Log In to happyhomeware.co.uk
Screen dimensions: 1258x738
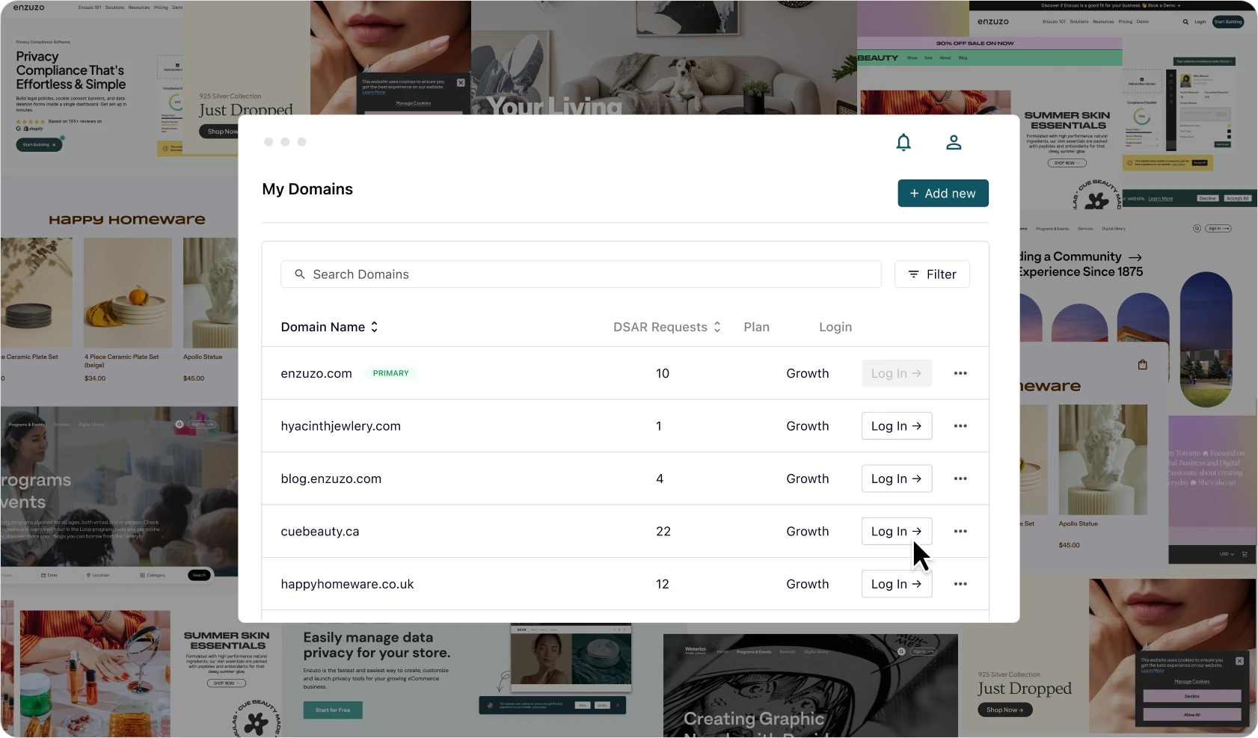tap(897, 584)
